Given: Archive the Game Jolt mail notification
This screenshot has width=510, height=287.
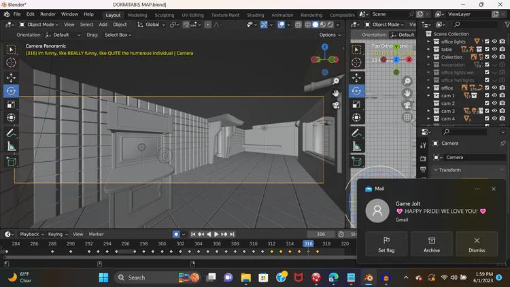Looking at the screenshot, I should pos(432,244).
